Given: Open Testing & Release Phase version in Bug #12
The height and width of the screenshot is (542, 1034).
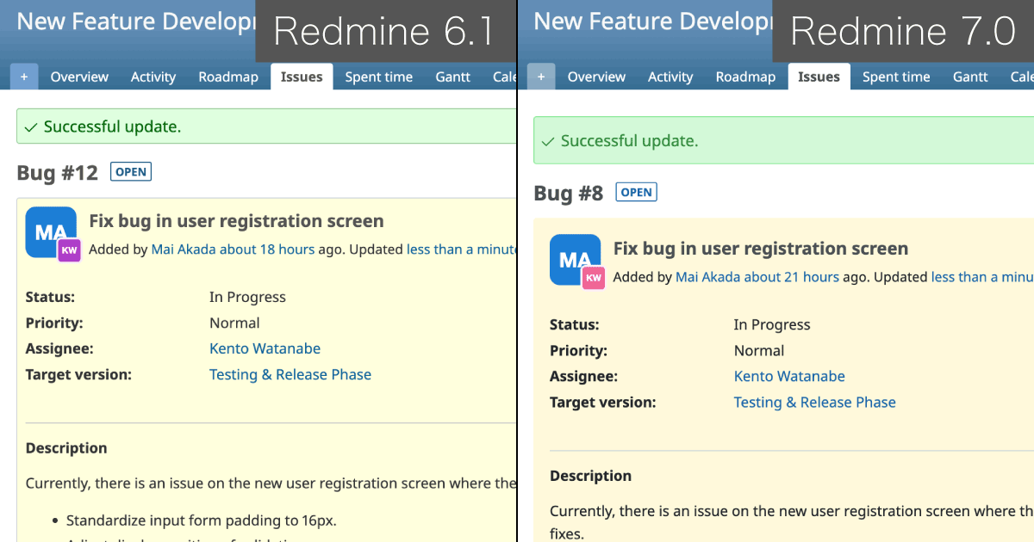Looking at the screenshot, I should 290,374.
